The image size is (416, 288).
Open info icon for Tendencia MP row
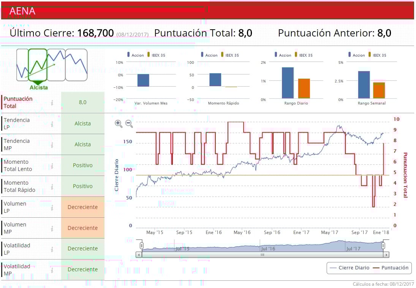52,145
